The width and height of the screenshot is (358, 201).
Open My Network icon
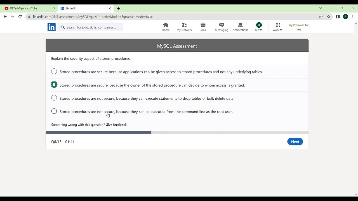184,27
